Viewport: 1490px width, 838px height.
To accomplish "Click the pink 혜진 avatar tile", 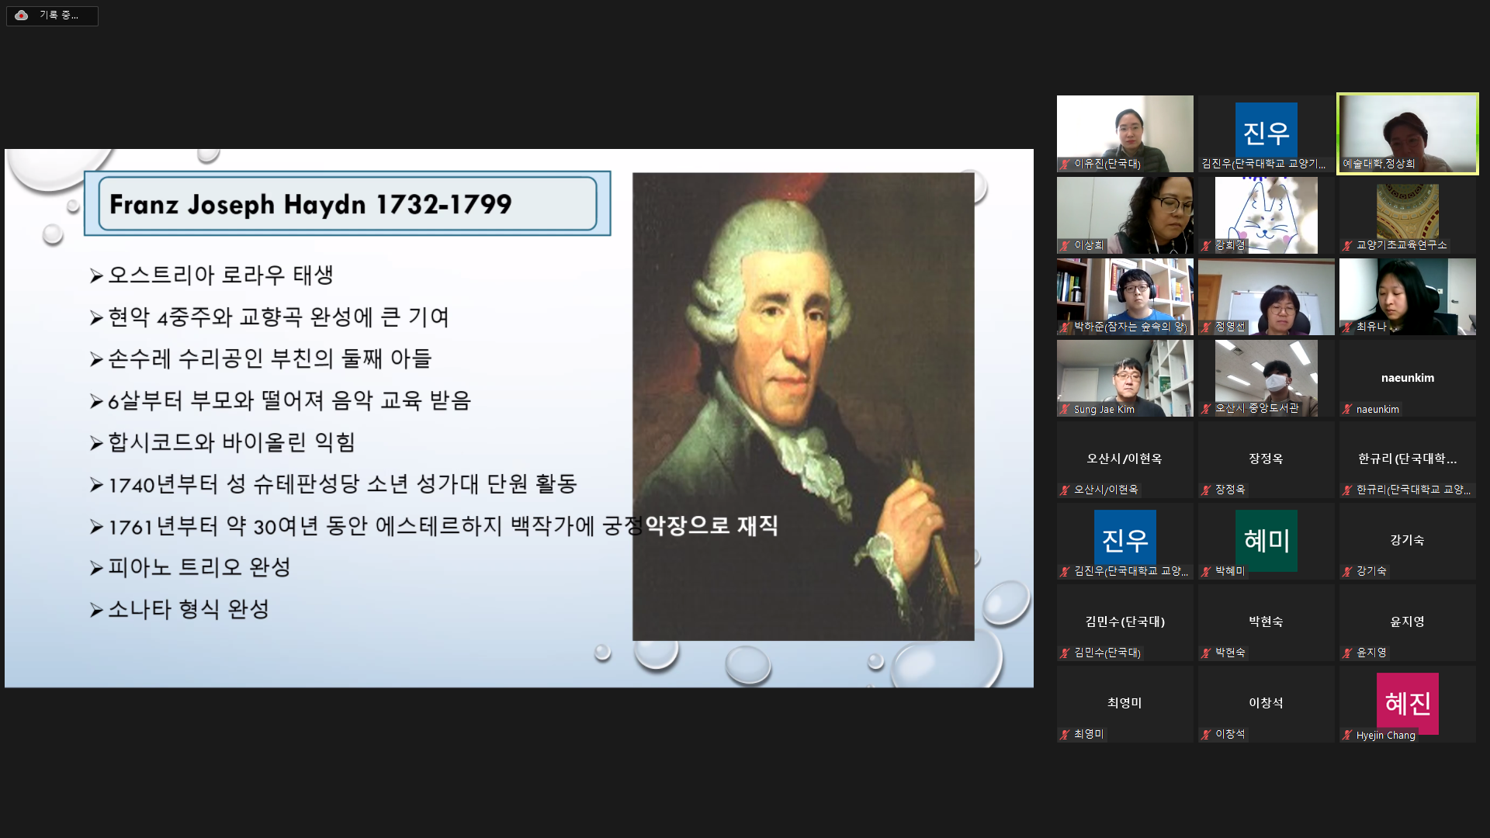I will pyautogui.click(x=1407, y=702).
